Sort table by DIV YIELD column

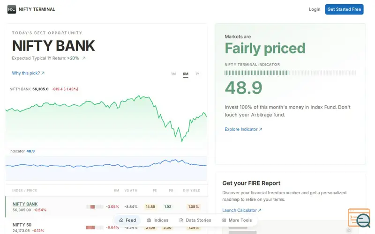coord(192,190)
